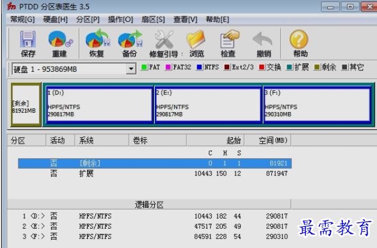
Task: Open the 硬盘[H] menu
Action: click(x=55, y=19)
